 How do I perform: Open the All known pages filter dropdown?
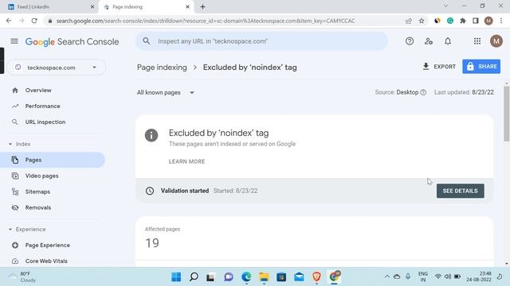click(166, 92)
